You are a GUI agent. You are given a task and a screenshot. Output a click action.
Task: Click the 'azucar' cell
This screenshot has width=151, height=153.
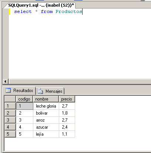coord(46,127)
